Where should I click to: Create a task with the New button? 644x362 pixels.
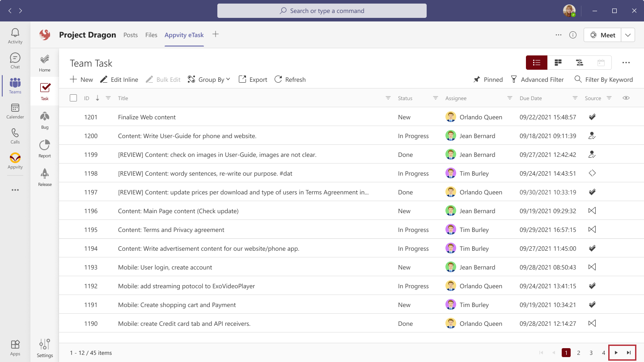[x=81, y=79]
